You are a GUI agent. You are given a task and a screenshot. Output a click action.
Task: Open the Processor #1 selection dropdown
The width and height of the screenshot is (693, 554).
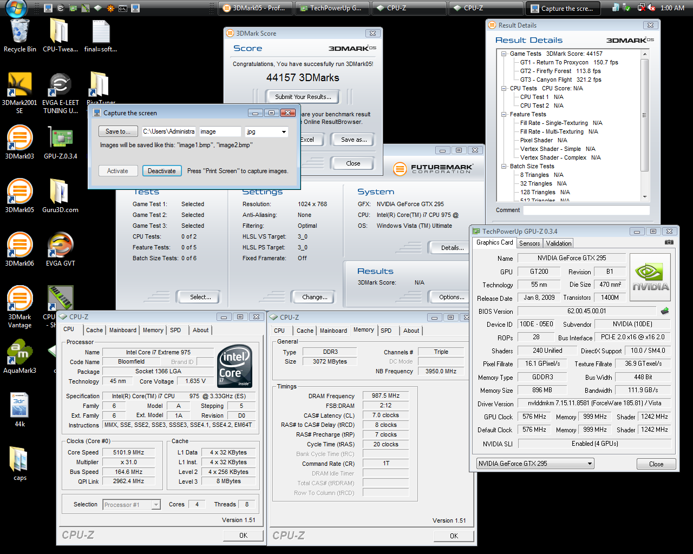132,505
